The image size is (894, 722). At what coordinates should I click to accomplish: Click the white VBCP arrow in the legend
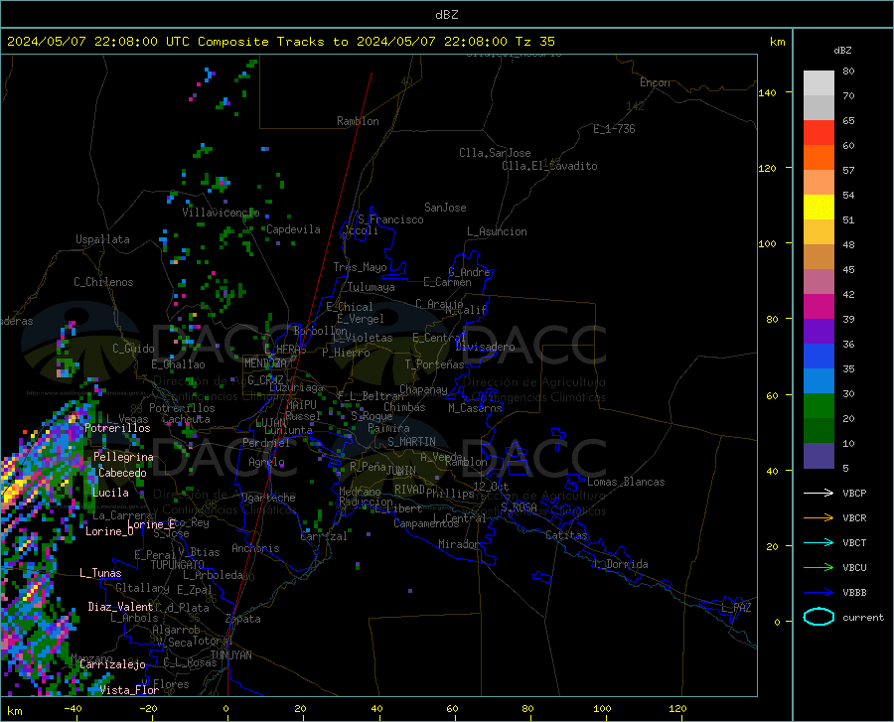click(x=819, y=493)
